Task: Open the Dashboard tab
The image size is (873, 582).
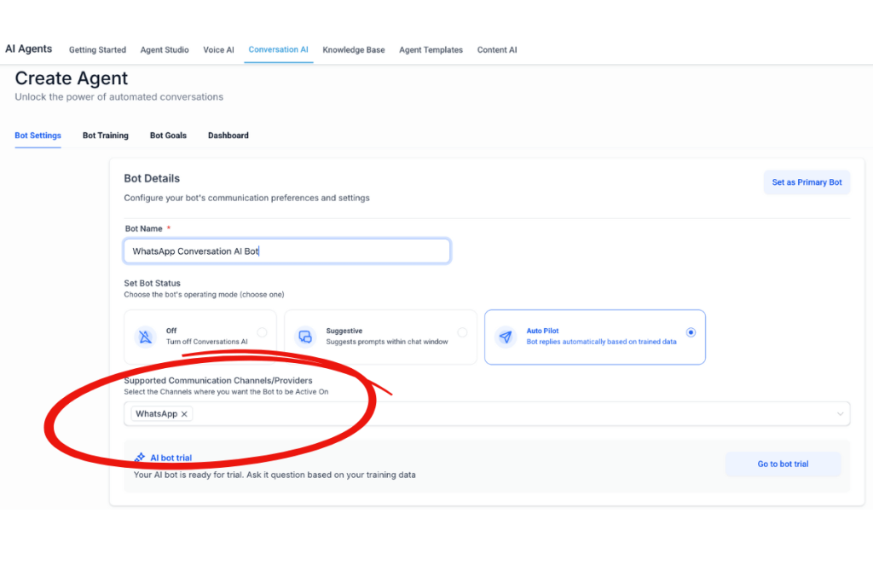Action: point(228,135)
